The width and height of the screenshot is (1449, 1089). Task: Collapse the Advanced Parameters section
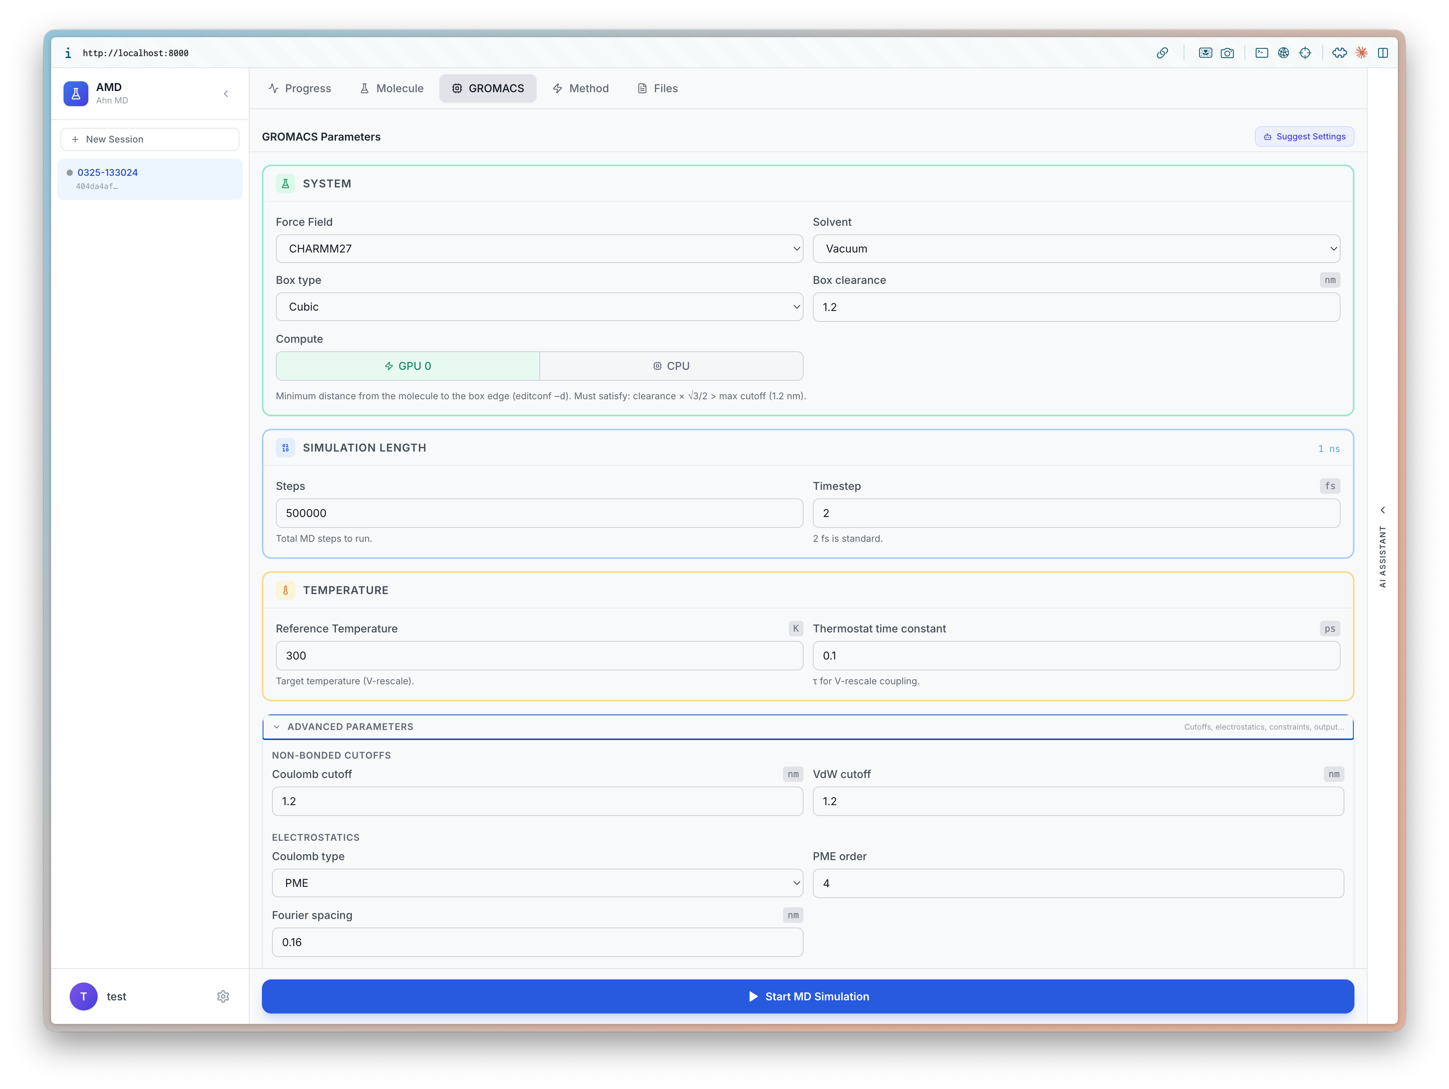pos(808,727)
